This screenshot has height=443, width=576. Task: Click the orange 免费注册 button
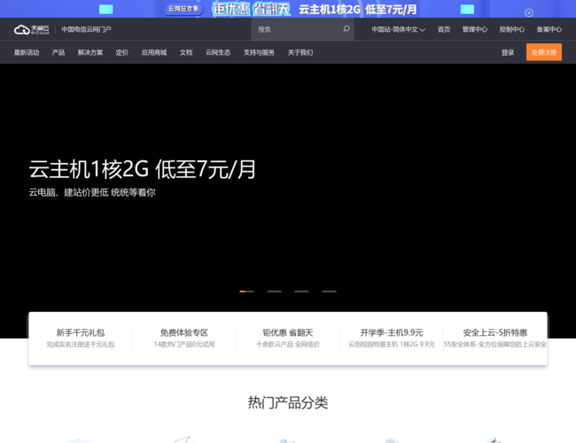(x=544, y=52)
